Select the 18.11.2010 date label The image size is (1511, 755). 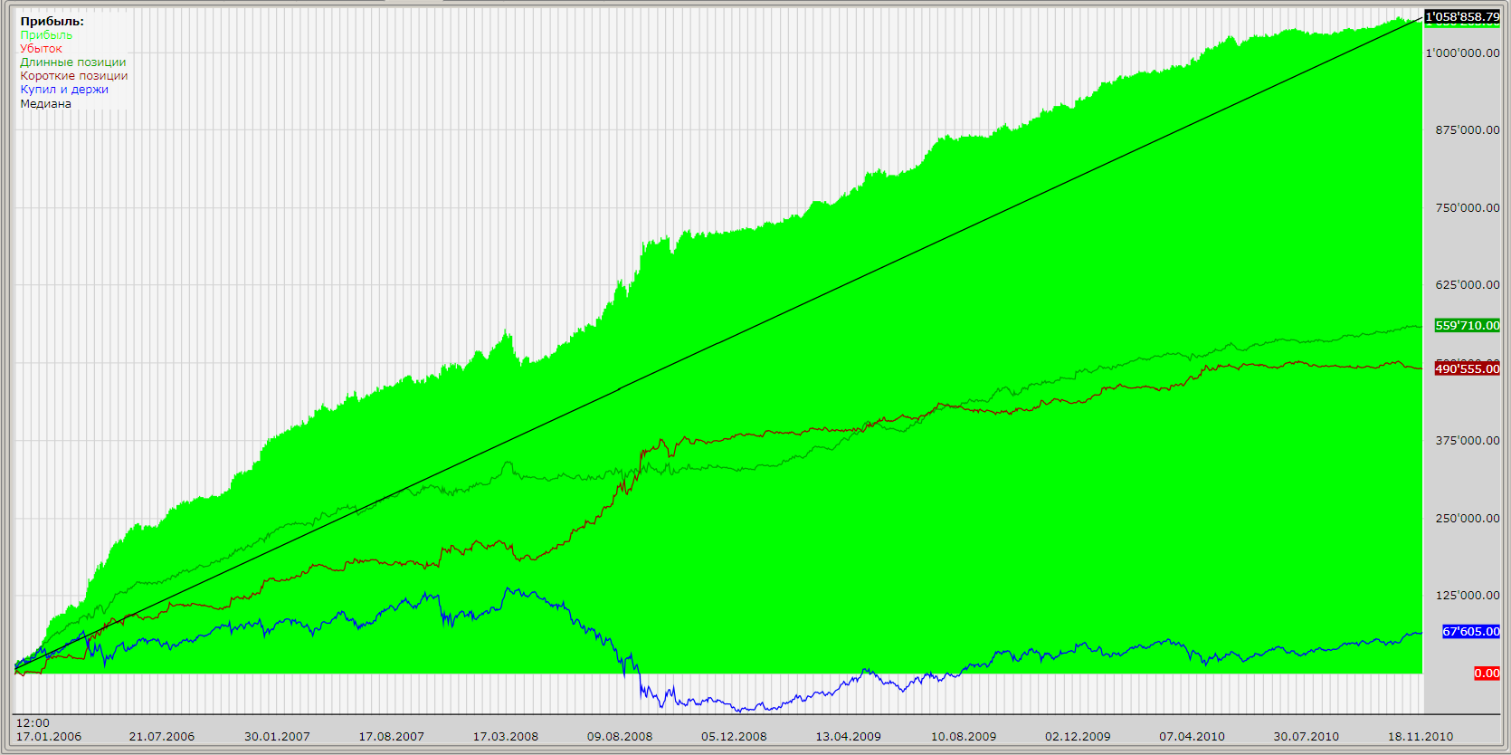pyautogui.click(x=1421, y=736)
